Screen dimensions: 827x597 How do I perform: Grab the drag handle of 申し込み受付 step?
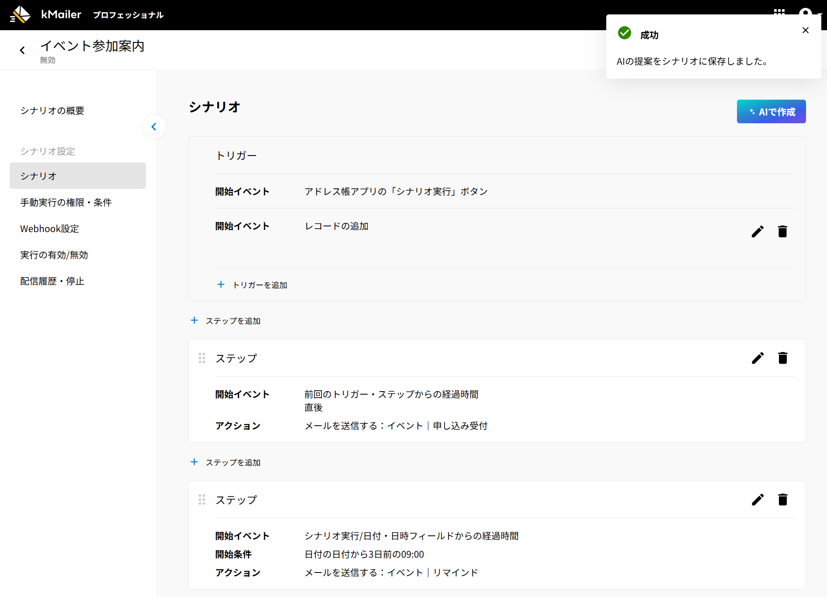(202, 358)
